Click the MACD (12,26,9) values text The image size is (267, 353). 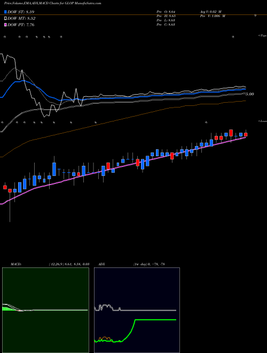(69, 264)
